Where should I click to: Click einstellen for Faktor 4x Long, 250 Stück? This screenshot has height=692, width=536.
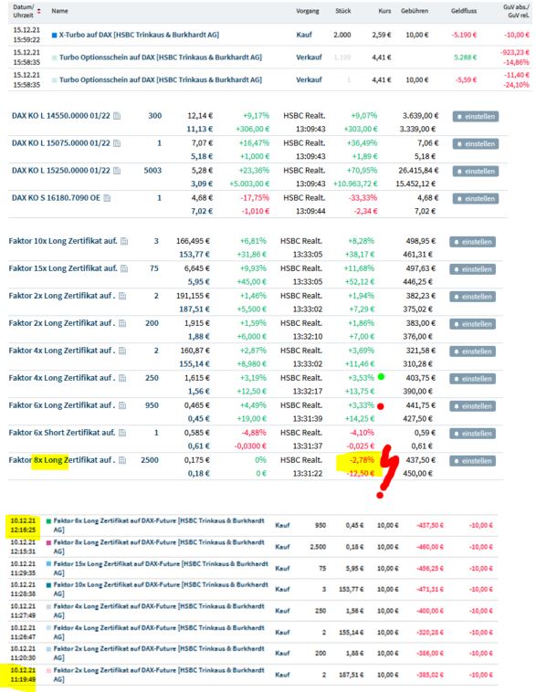pos(472,379)
